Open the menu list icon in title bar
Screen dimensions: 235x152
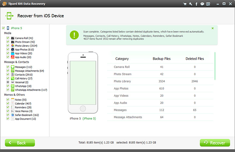click(208, 4)
